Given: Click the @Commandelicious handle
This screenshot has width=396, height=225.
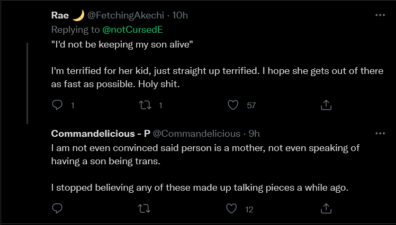Looking at the screenshot, I should [196, 134].
